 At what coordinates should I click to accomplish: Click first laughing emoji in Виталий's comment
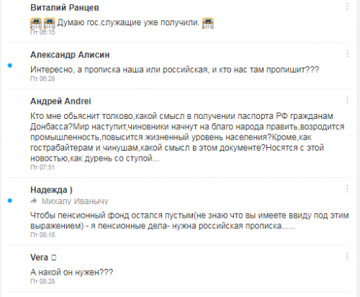(x=36, y=23)
